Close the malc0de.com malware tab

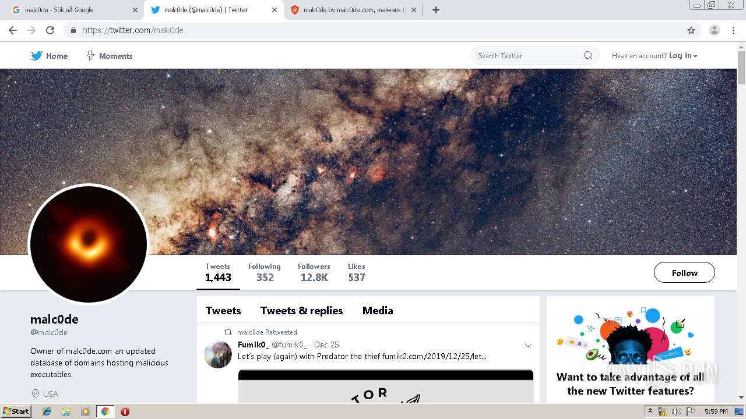415,10
